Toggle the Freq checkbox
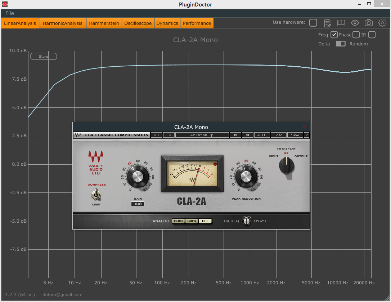The height and width of the screenshot is (302, 391). coord(334,35)
